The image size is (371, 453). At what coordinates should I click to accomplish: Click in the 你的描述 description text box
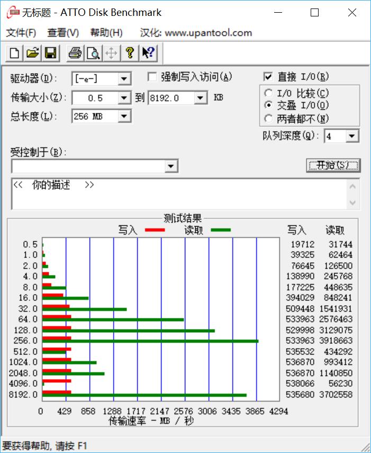(x=179, y=194)
